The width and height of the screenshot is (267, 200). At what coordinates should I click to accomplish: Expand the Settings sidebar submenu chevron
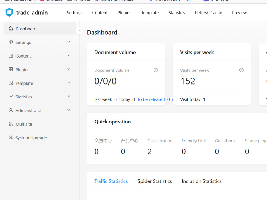coord(69,42)
